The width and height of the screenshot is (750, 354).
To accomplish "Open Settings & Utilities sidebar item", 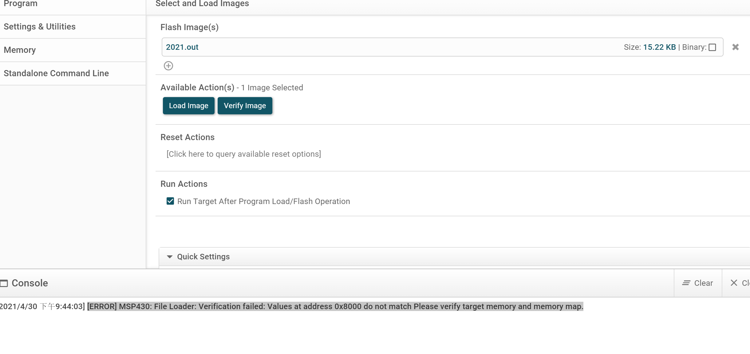I will click(x=40, y=27).
